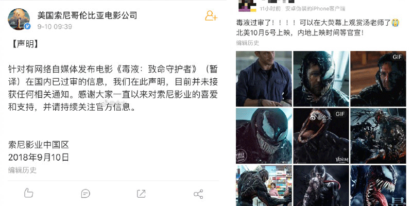Viewport: 412px width, 206px height.
Task: Open 美国索尼哥伦比亚电影公司 account name
Action: coord(87,15)
